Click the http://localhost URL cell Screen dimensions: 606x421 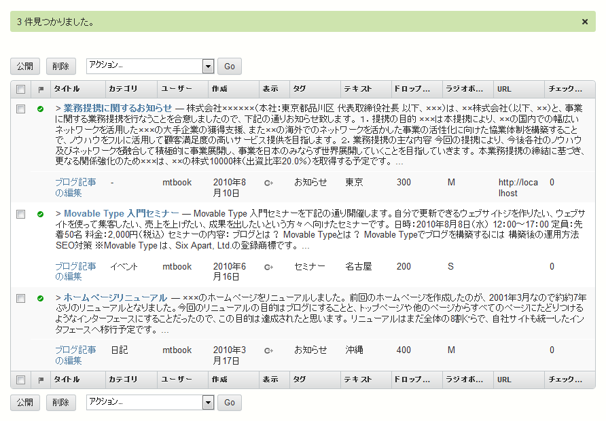click(518, 187)
